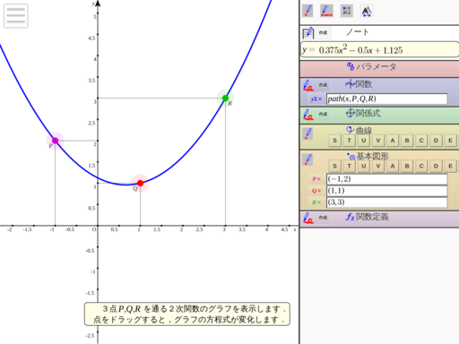This screenshot has height=344, width=459.
Task: Collapse the 関数 section header
Action: pos(359,84)
